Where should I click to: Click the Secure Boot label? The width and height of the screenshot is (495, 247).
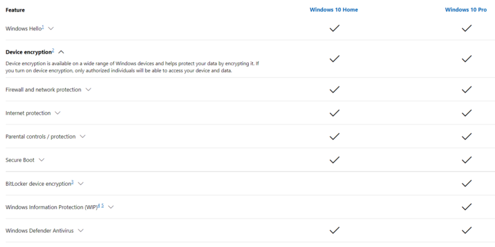[20, 160]
